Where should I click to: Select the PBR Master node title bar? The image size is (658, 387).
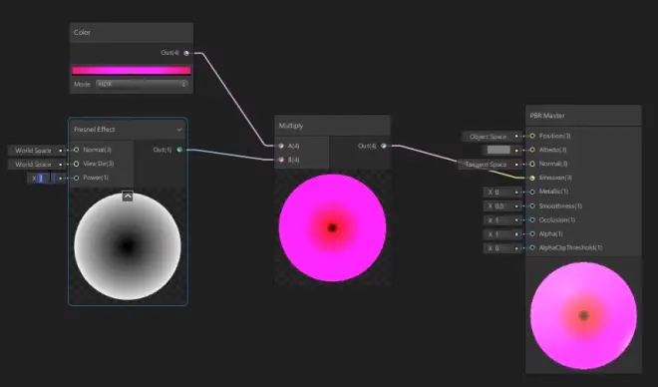(x=583, y=116)
